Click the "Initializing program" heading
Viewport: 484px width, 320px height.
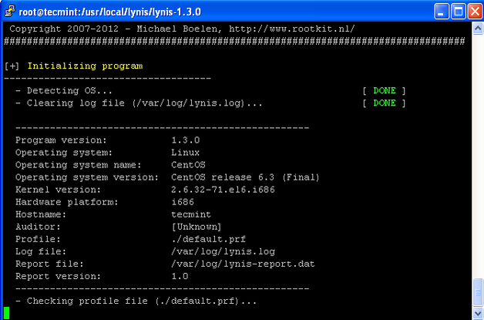click(86, 66)
